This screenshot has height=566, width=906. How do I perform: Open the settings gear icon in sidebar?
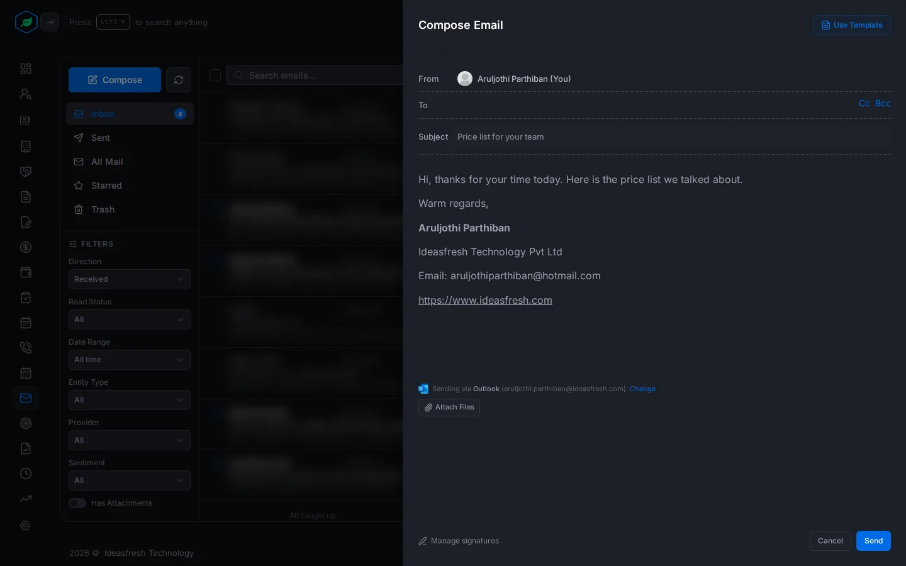point(26,525)
